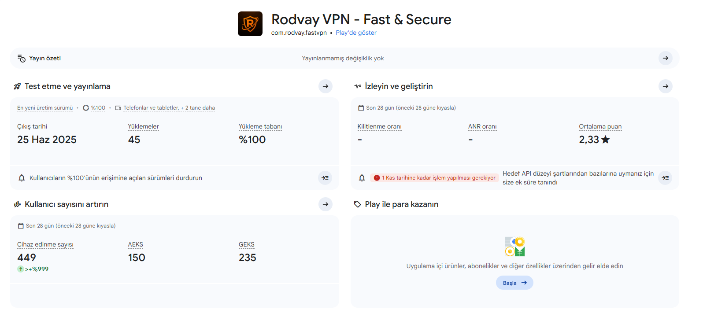Click the 449 device acquisitions value
Viewport: 703px width, 313px height.
click(26, 258)
